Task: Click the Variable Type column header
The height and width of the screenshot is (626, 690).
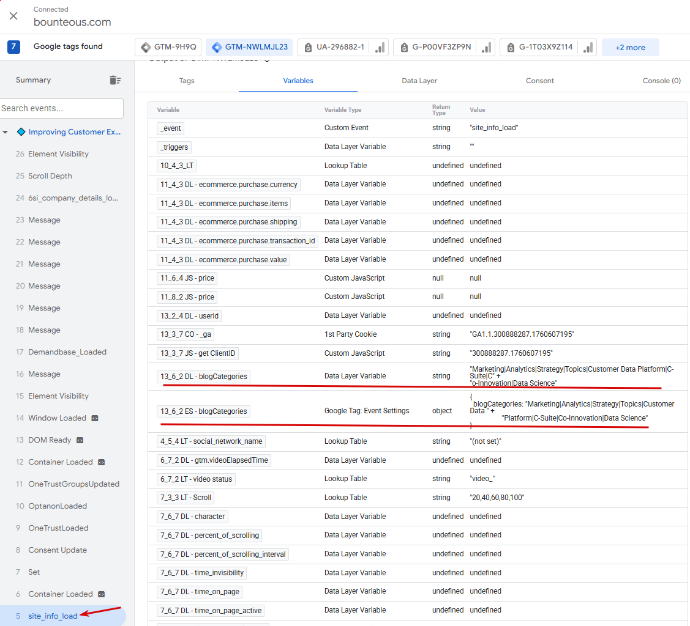Action: click(x=343, y=110)
